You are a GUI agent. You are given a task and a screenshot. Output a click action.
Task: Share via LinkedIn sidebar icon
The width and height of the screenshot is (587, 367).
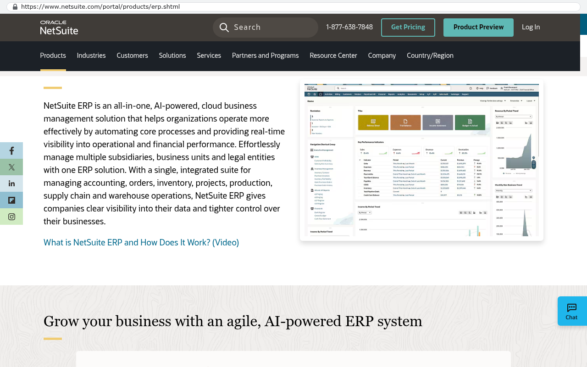(11, 183)
